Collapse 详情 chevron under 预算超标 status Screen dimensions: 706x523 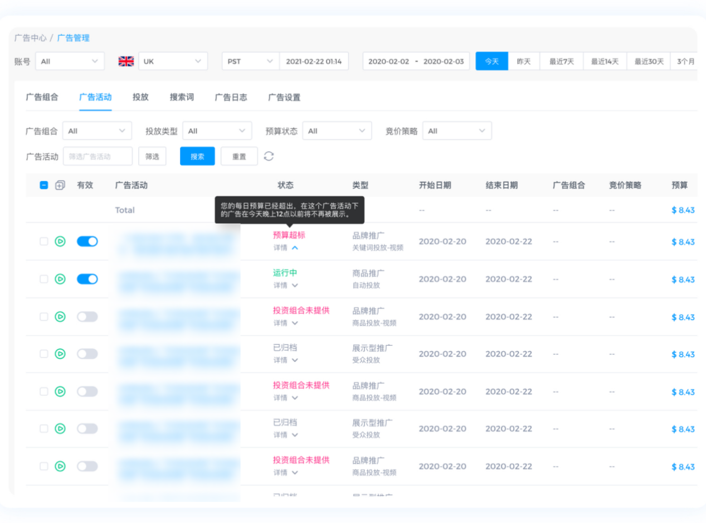[x=295, y=248]
